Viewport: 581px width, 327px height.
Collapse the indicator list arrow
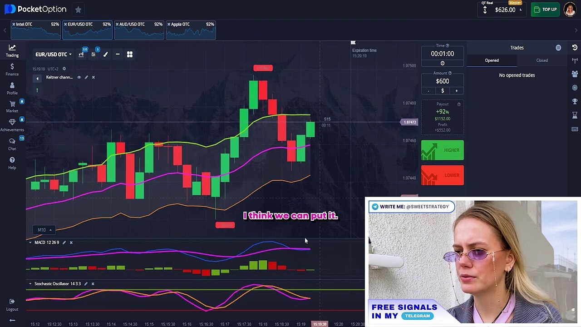[37, 79]
